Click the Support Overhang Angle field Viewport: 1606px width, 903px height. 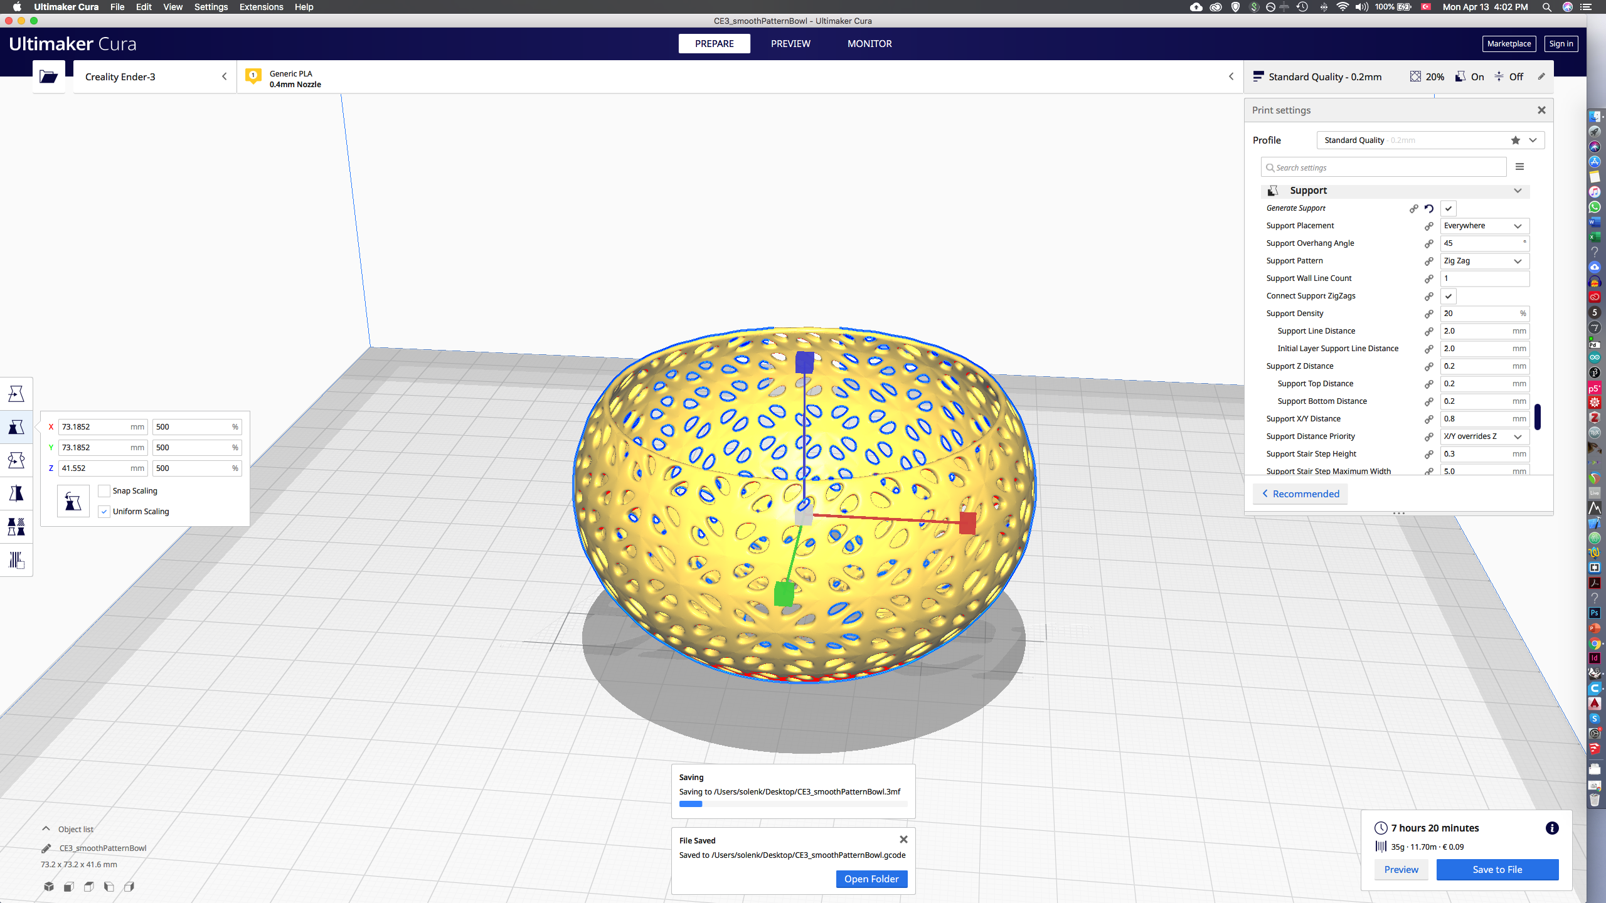coord(1484,243)
